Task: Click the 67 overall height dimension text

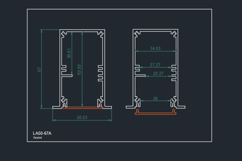Action: (39, 69)
